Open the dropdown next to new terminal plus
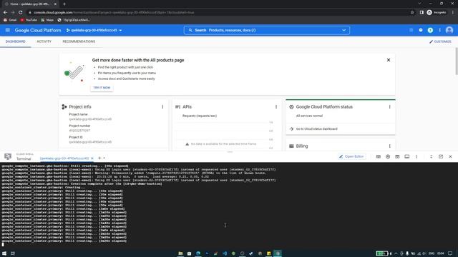This screenshot has height=257, width=458. [x=104, y=158]
